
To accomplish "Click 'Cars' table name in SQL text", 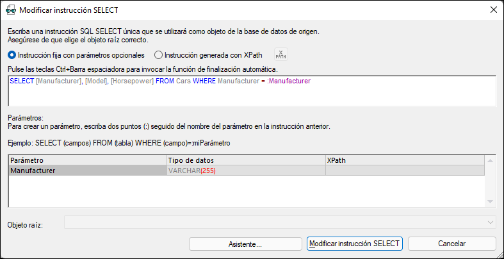I will point(184,81).
